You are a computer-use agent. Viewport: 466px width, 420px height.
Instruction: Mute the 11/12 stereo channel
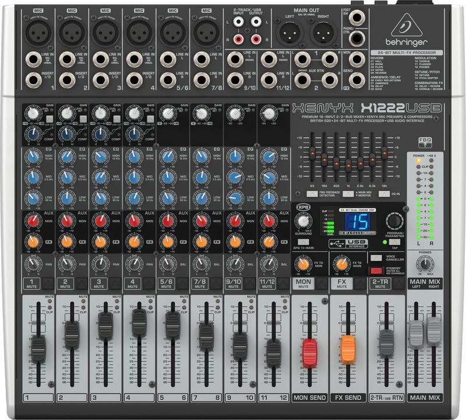[x=283, y=283]
